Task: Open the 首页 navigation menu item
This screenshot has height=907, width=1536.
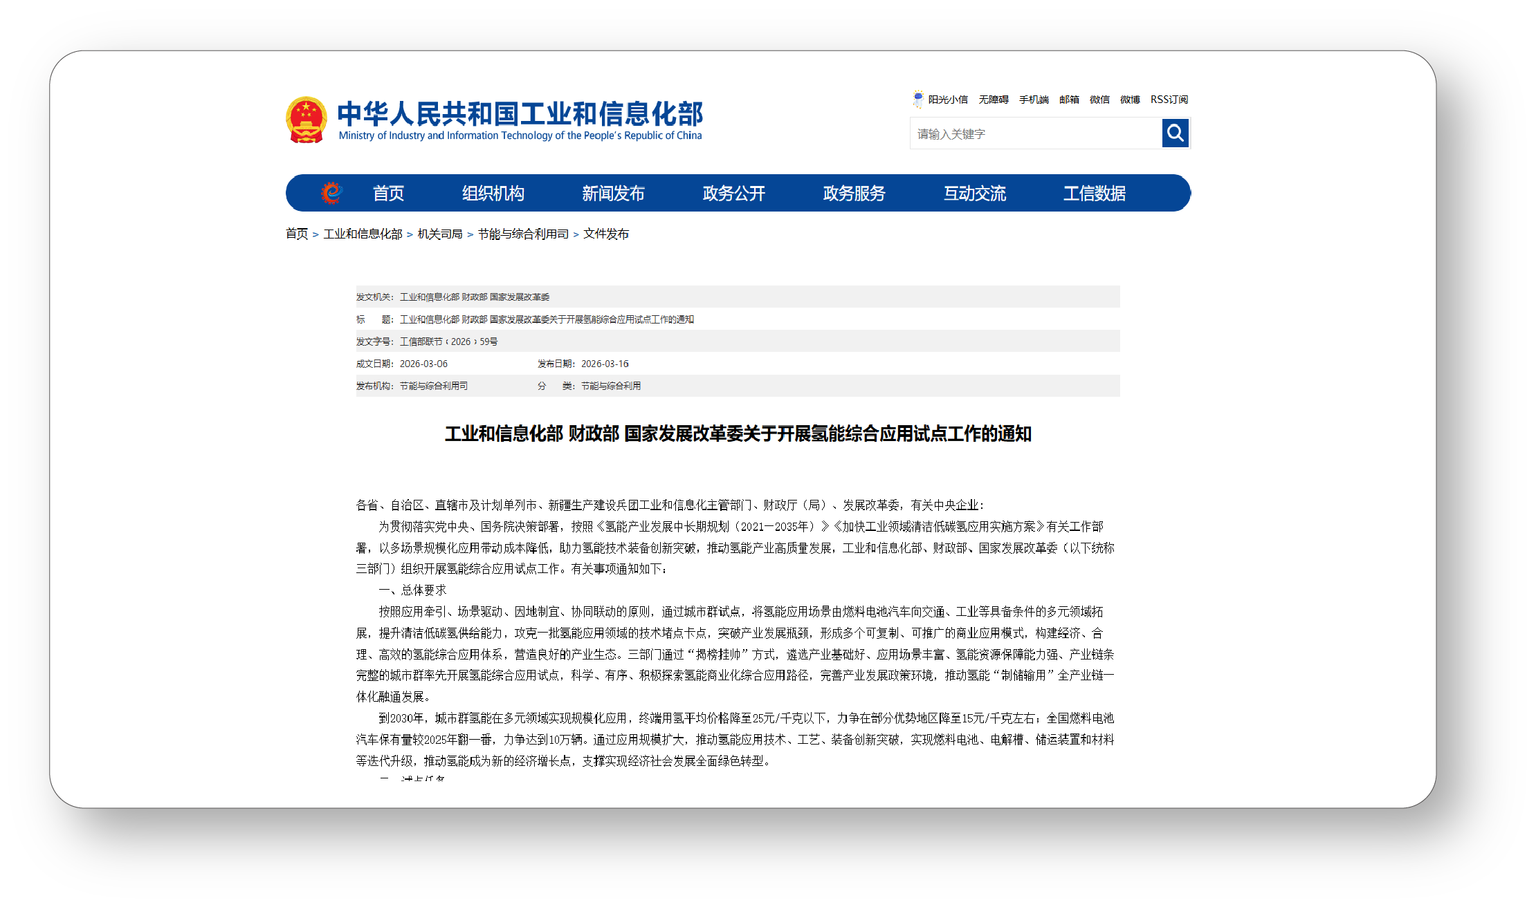Action: [388, 194]
